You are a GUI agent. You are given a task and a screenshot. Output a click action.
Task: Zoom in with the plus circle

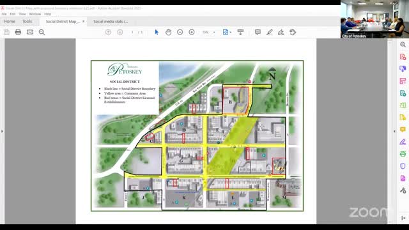[192, 32]
